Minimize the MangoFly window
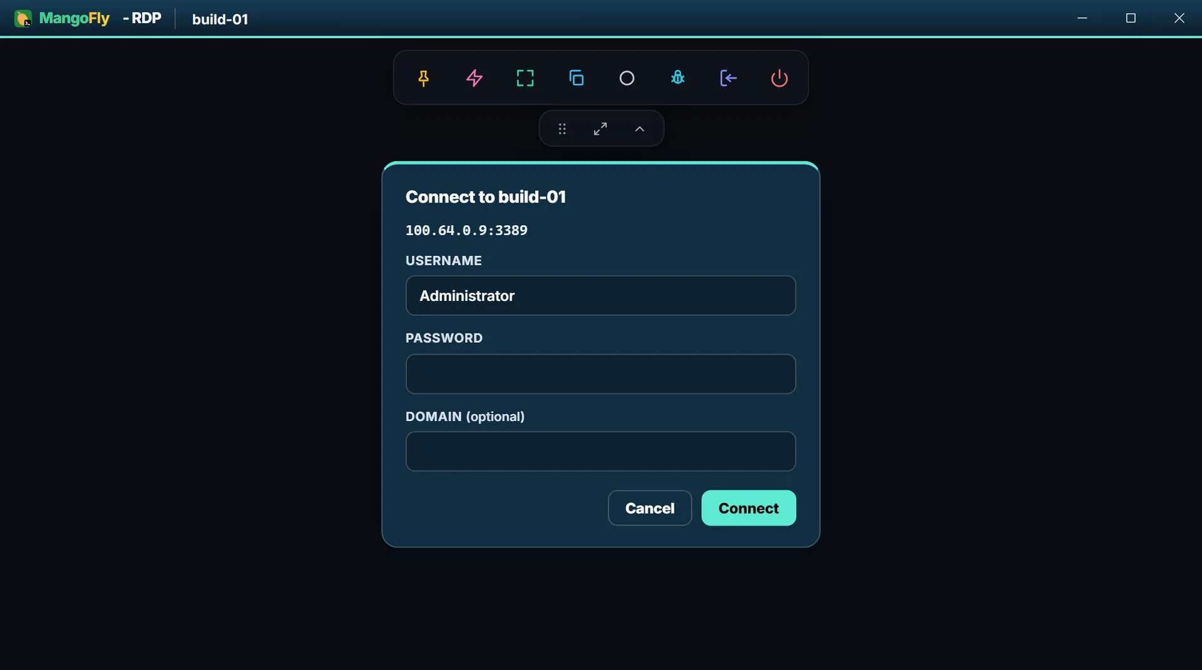The height and width of the screenshot is (670, 1202). point(1082,18)
